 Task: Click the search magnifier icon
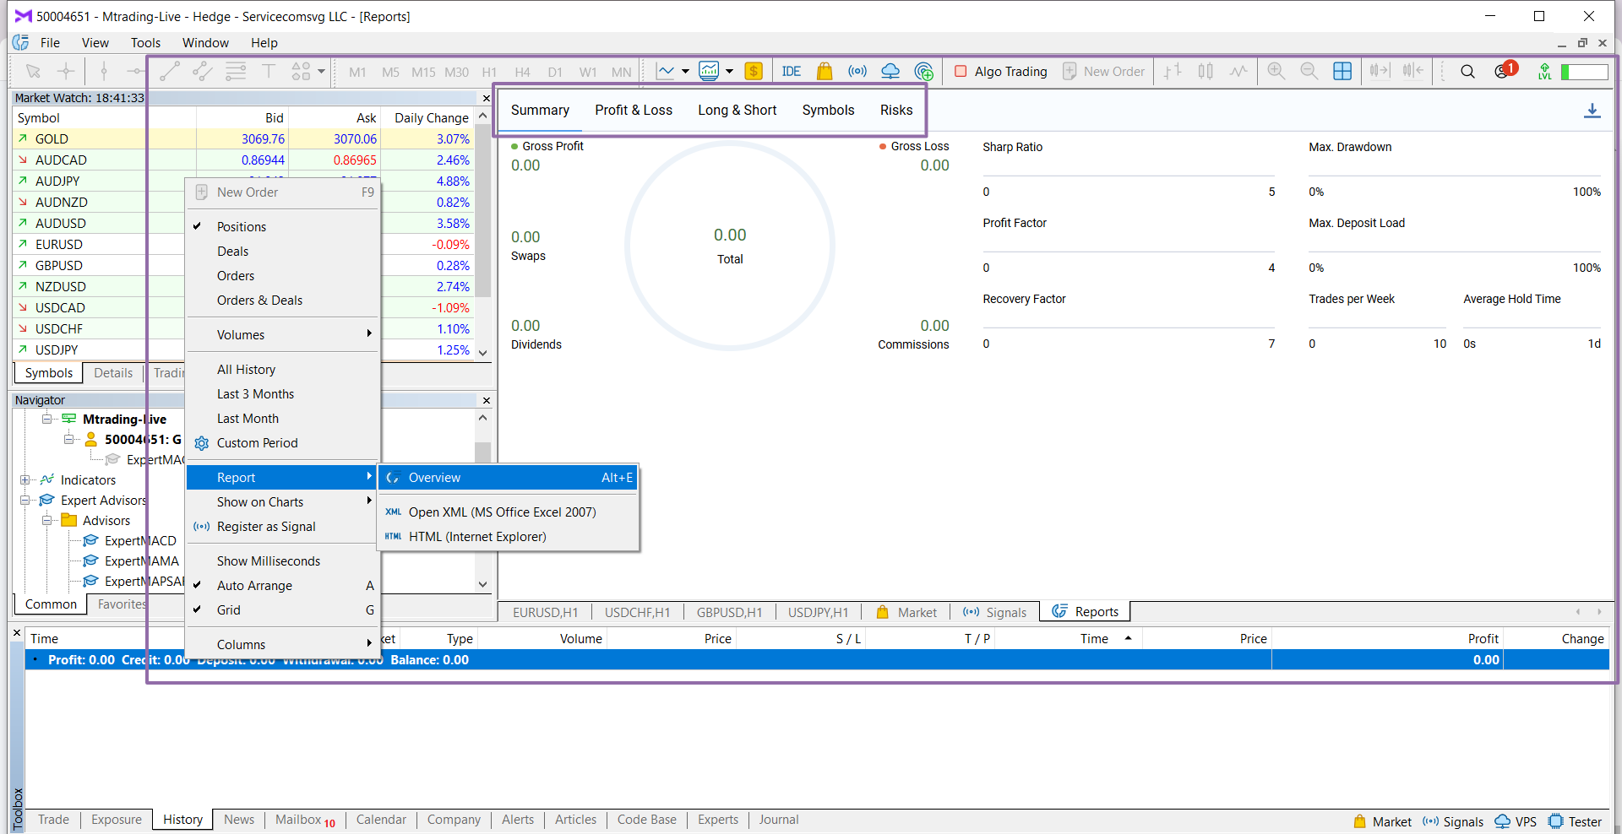pos(1468,72)
